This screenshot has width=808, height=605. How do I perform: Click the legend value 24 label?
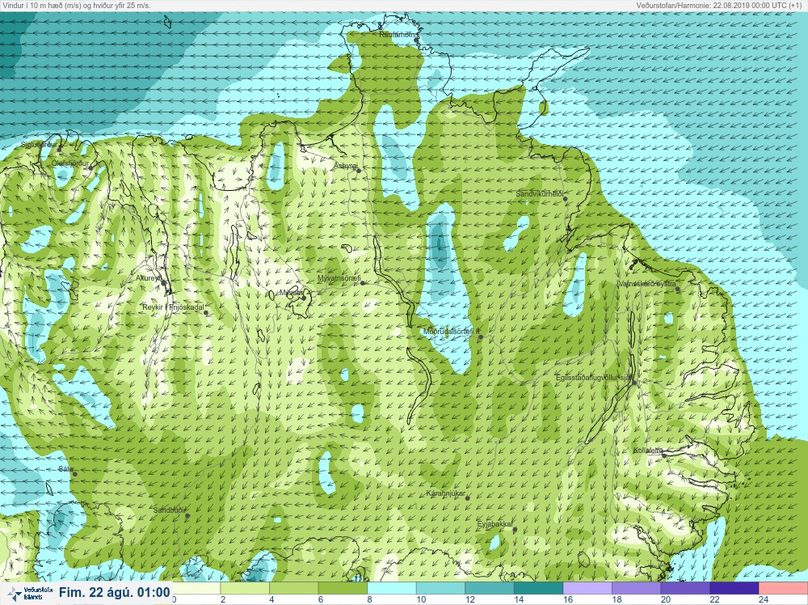[x=764, y=599]
